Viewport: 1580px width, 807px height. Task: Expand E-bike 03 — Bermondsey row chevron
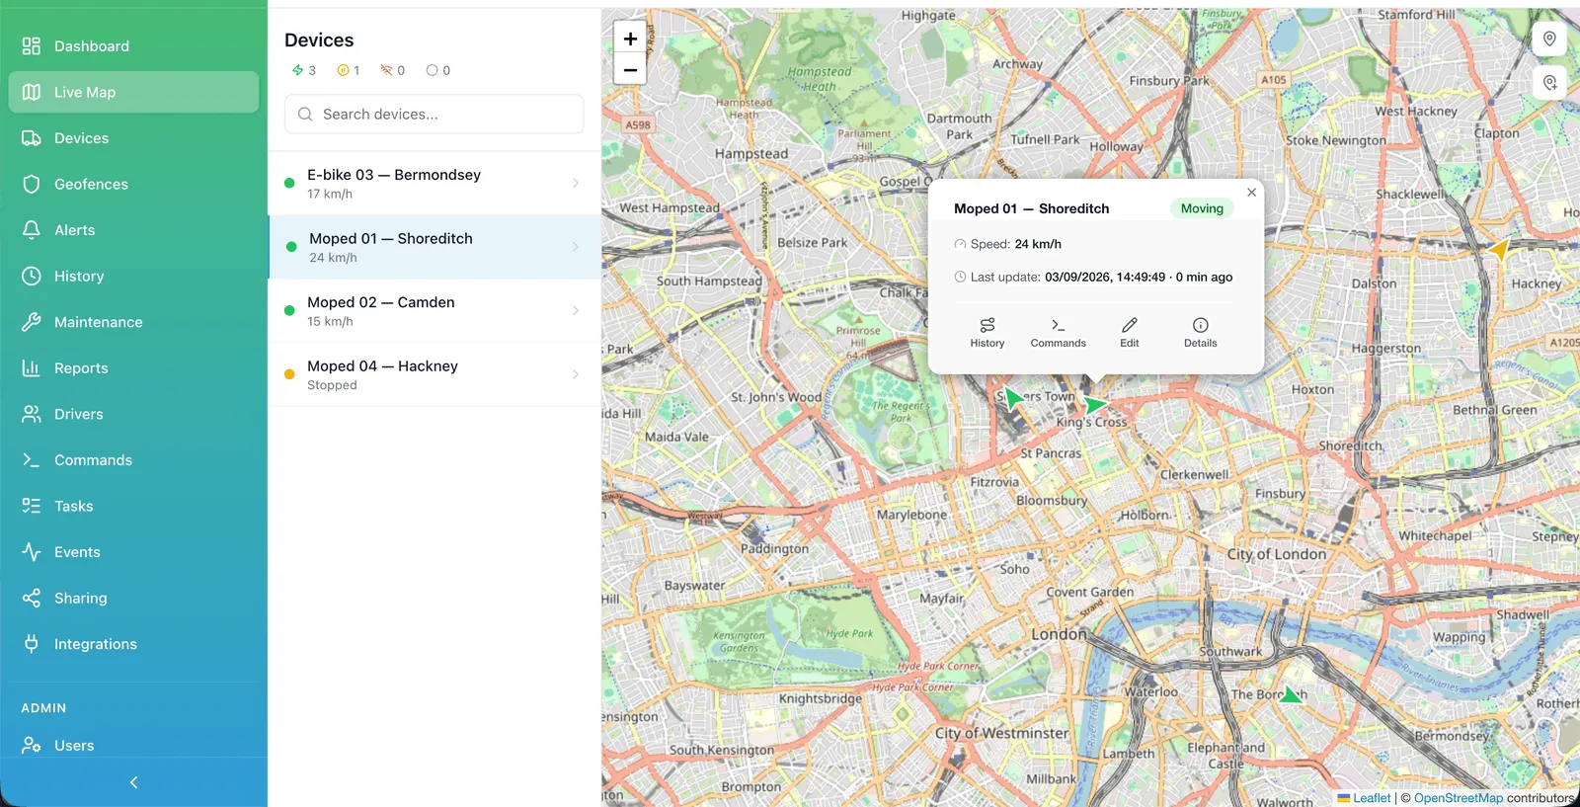(x=576, y=183)
